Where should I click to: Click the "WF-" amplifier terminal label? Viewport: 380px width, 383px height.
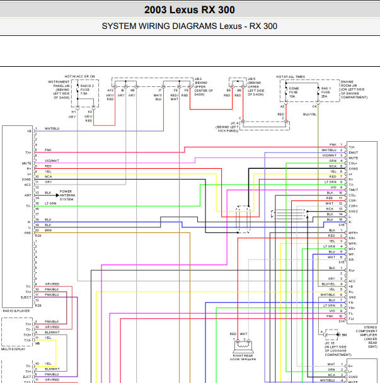click(x=352, y=254)
